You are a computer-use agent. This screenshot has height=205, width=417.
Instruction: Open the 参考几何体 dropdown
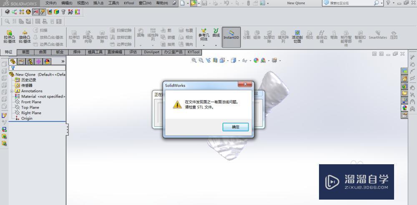pyautogui.click(x=204, y=46)
